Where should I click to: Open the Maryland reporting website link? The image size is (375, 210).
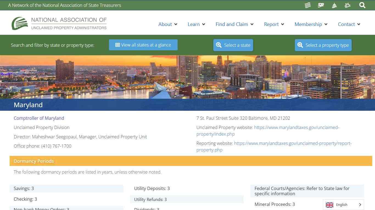293,143
